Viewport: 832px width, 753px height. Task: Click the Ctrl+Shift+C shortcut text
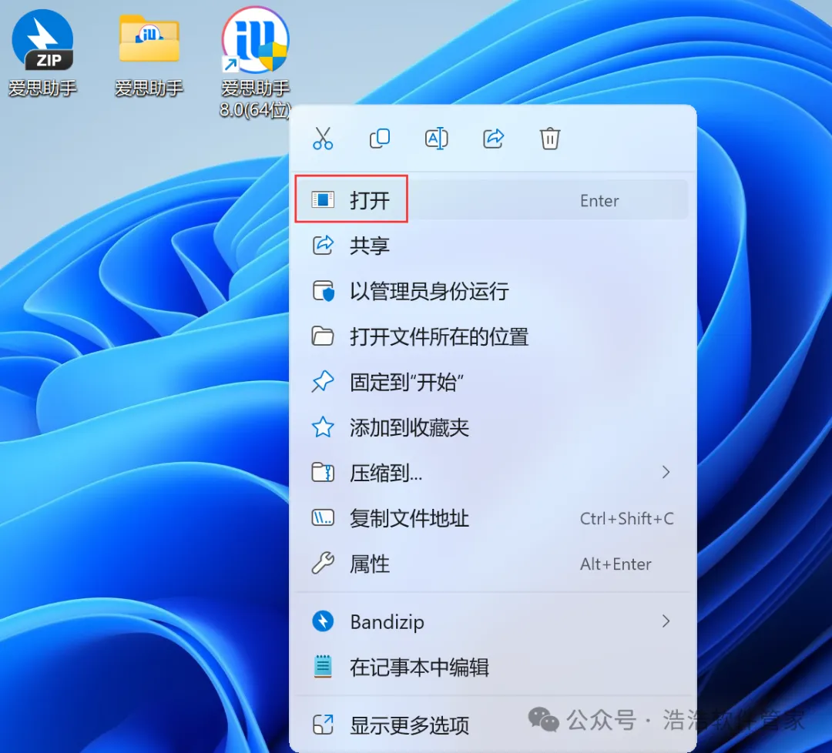click(626, 518)
